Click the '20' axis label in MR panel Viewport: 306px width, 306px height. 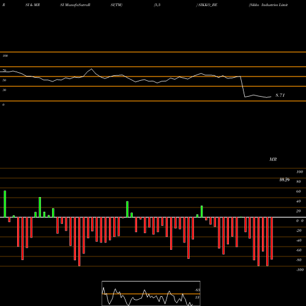pyautogui.click(x=299, y=211)
